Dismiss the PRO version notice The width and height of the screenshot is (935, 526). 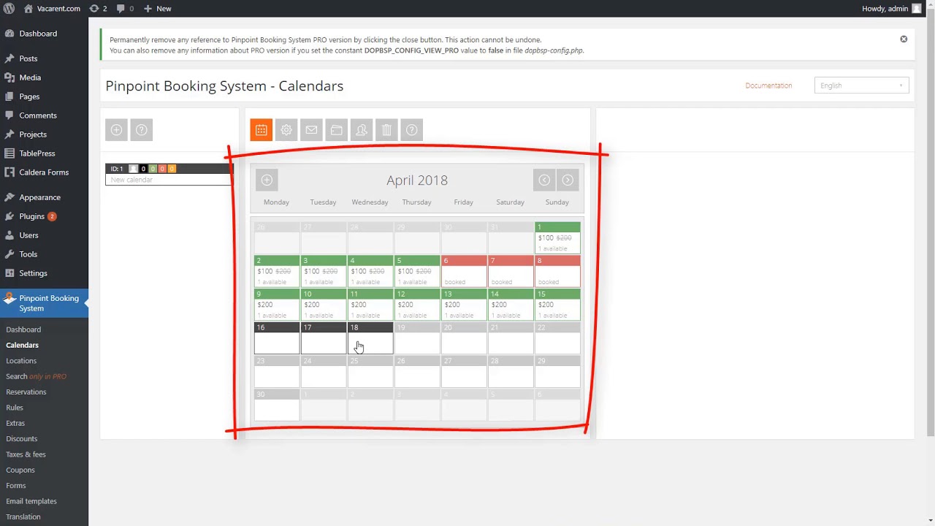pyautogui.click(x=904, y=39)
